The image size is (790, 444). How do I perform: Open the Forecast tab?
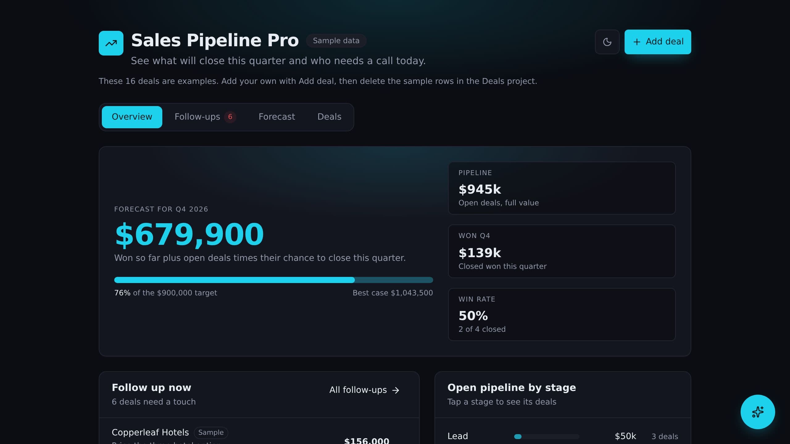pos(277,117)
